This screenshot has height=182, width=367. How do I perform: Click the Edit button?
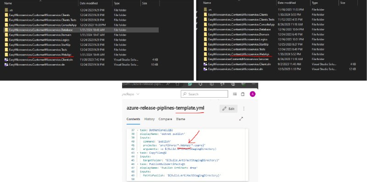coord(228,109)
